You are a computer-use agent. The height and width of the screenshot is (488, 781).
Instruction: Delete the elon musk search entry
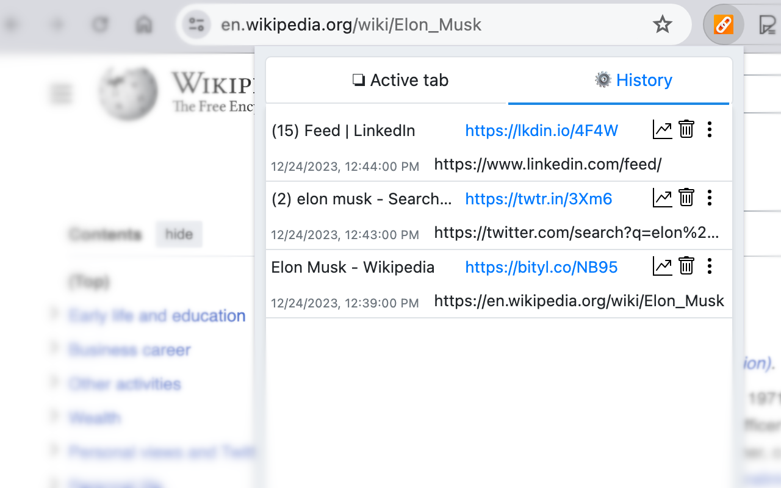point(686,198)
